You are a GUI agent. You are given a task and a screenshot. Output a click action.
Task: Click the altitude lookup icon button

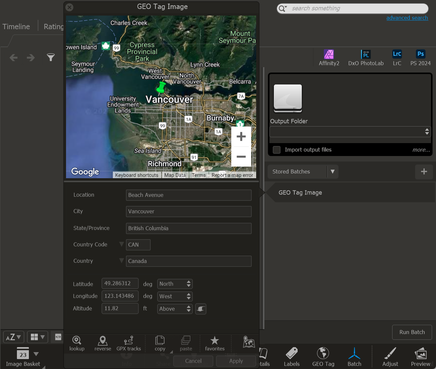[x=201, y=309]
